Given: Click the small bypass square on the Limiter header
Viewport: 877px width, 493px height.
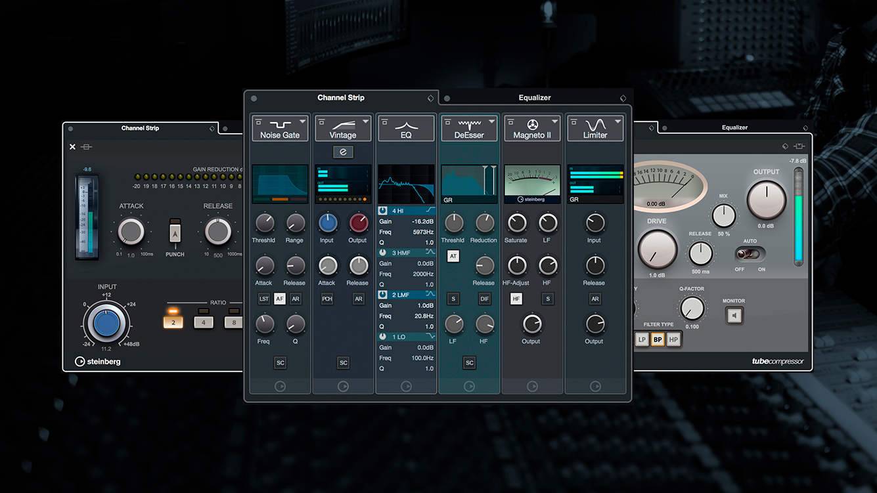Looking at the screenshot, I should 572,121.
